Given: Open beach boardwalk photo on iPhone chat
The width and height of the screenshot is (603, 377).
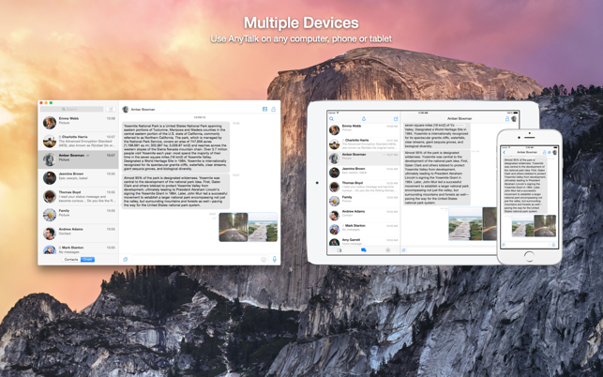Looking at the screenshot, I should tap(522, 226).
